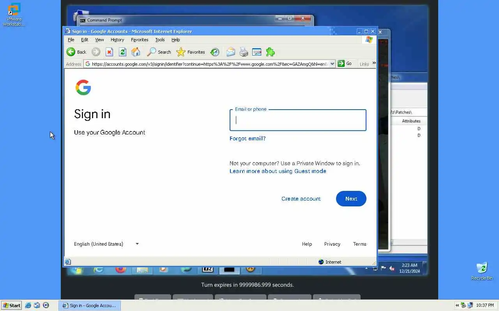This screenshot has height=311, width=499.
Task: Open the Privacy footer link
Action: pyautogui.click(x=332, y=244)
